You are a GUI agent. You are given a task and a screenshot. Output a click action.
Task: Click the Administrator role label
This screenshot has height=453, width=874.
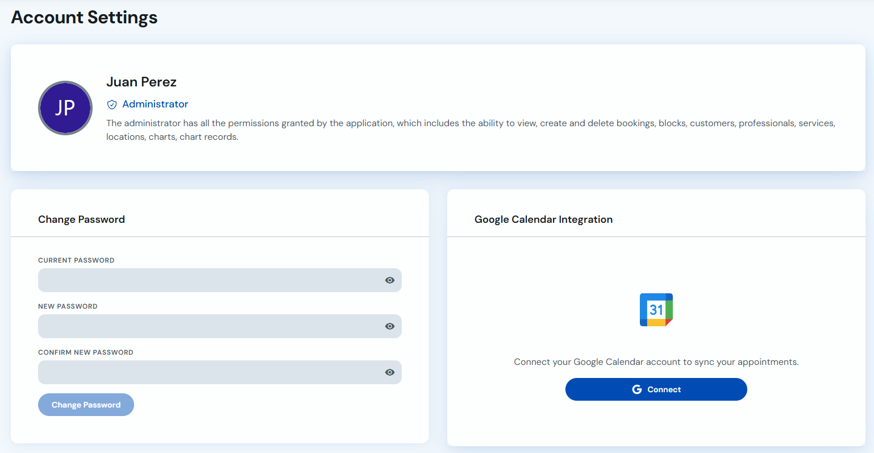tap(155, 104)
